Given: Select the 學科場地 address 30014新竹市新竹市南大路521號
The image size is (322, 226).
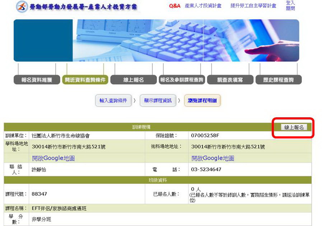Looking at the screenshot, I should (69, 147).
